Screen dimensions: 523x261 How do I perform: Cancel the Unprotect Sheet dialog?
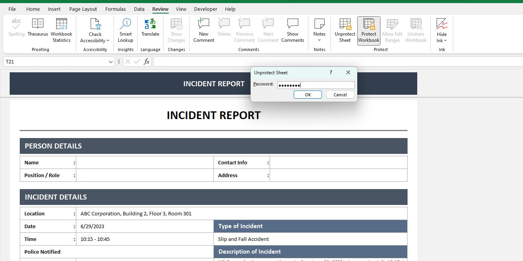pyautogui.click(x=340, y=94)
